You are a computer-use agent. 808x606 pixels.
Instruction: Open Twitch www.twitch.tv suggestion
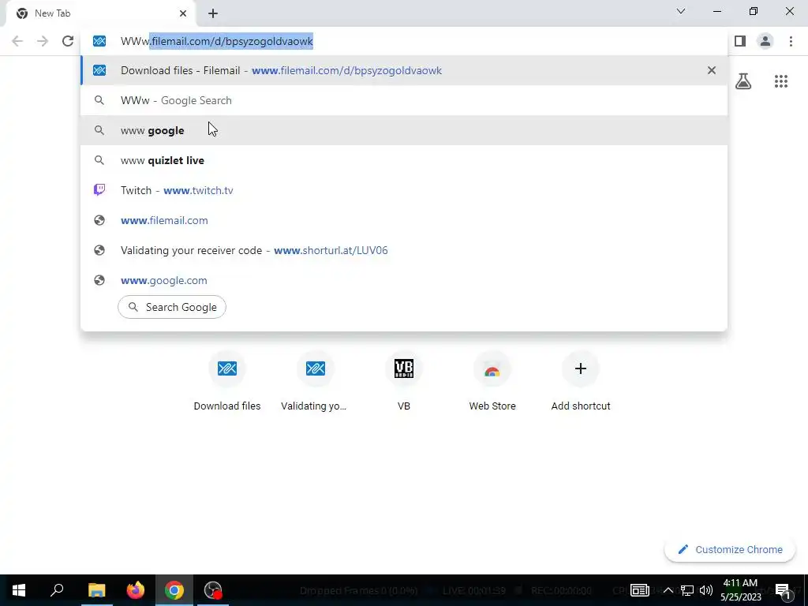[404, 190]
